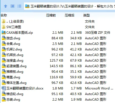This screenshot has width=115, height=103.
Task: Select the 箱体左盖.dwg file name
Action: click(16, 83)
